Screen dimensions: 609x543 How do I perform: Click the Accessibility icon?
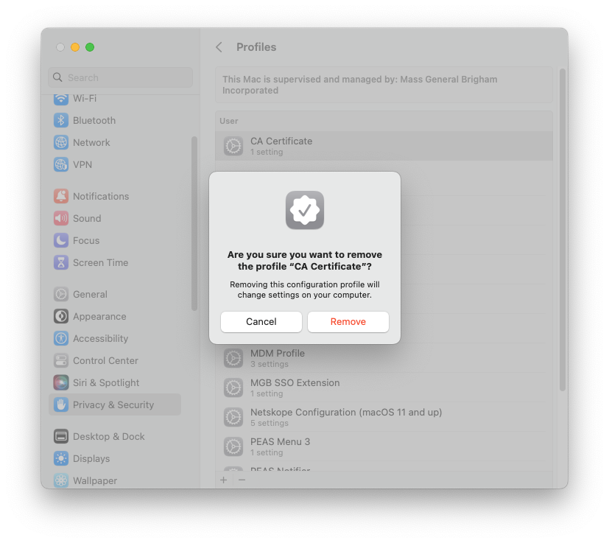coord(61,339)
